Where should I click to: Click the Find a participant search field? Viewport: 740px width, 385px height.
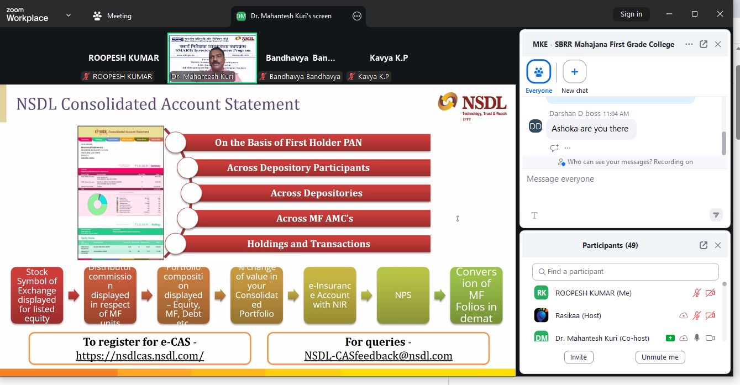pyautogui.click(x=625, y=271)
